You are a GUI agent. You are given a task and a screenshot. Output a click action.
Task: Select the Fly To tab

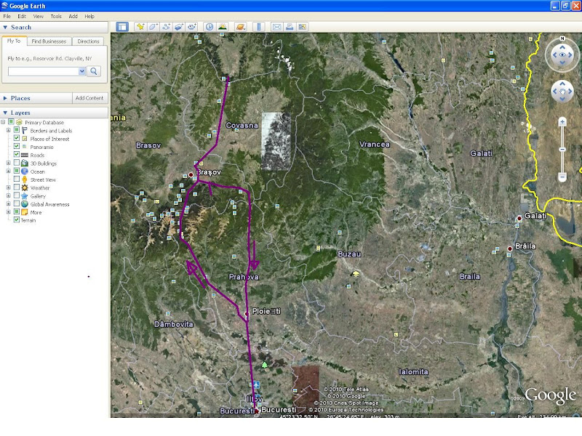point(14,41)
